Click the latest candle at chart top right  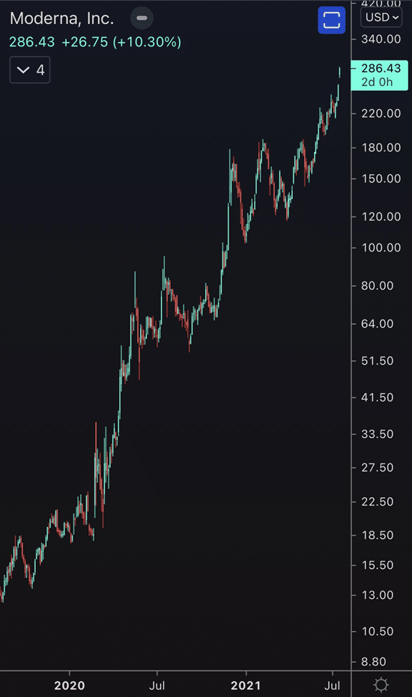(x=340, y=73)
